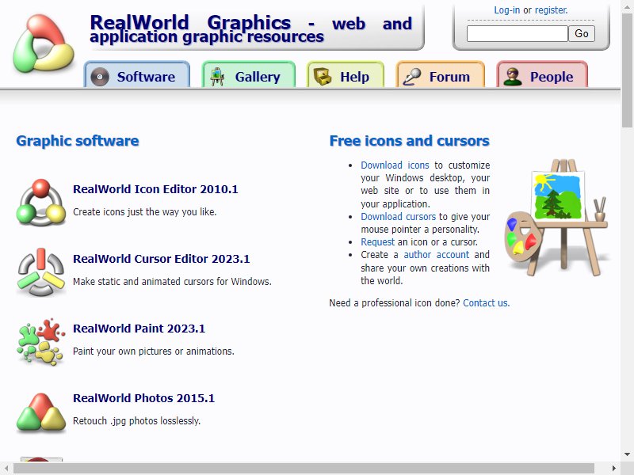This screenshot has height=475, width=634.
Task: Click the vertical scrollbar thumb
Action: click(628, 70)
